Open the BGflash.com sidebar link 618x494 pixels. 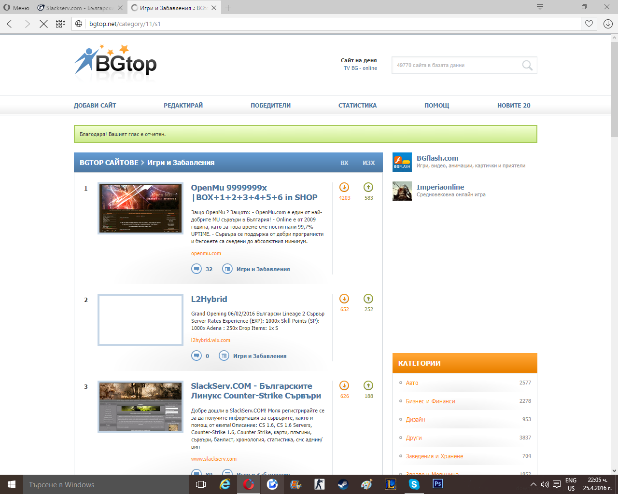pyautogui.click(x=437, y=158)
